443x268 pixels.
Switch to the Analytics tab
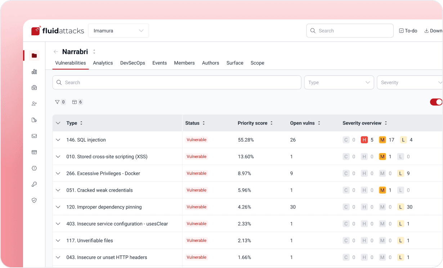(103, 63)
